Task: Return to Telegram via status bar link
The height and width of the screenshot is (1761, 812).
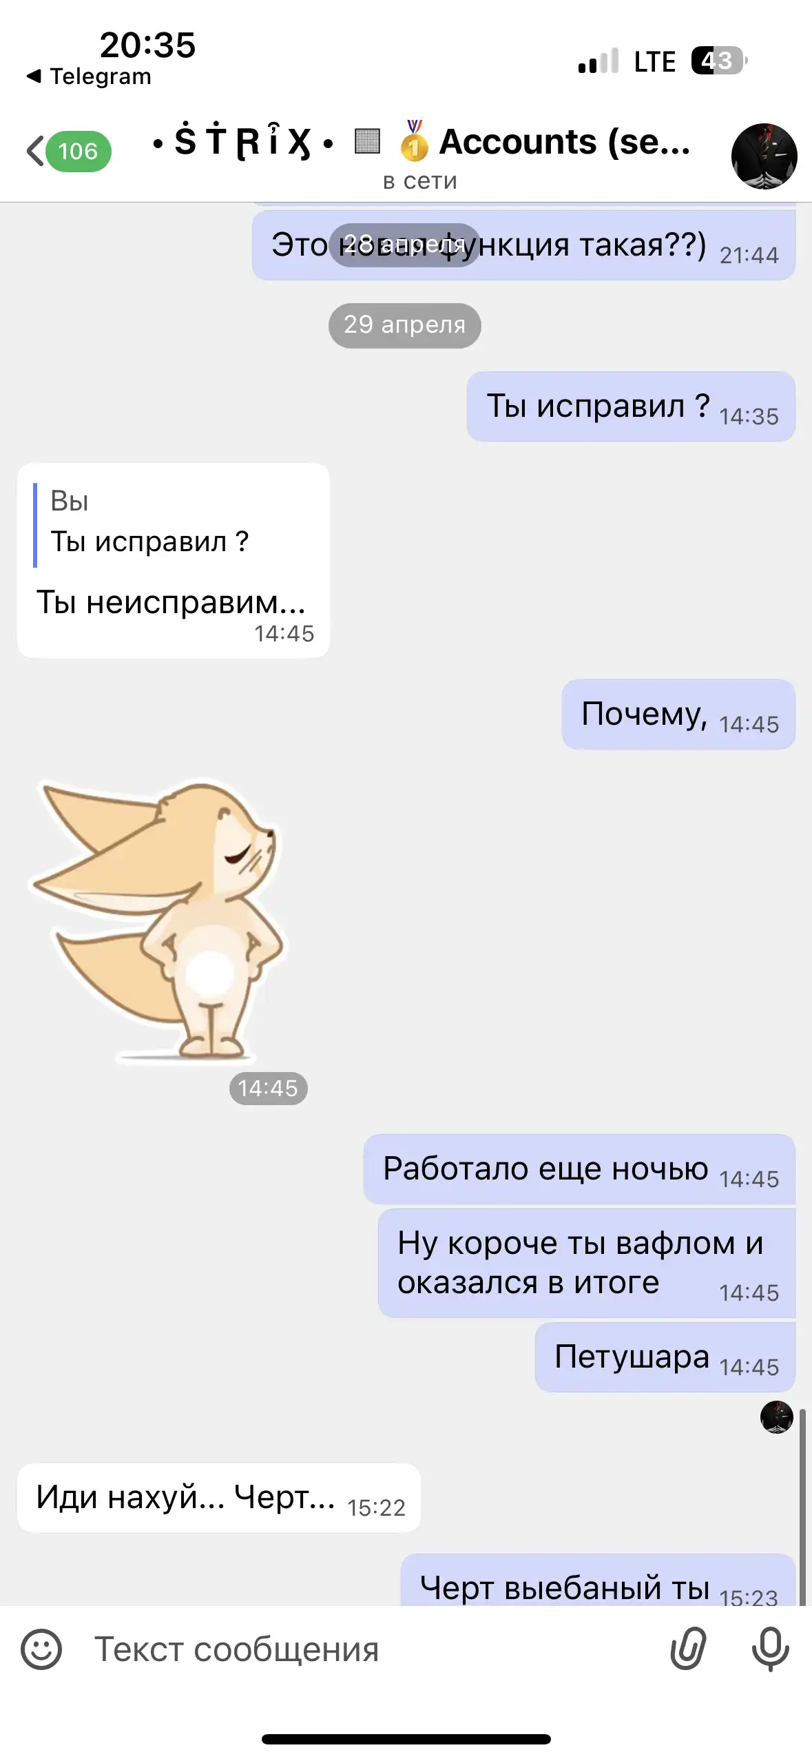Action: tap(89, 76)
